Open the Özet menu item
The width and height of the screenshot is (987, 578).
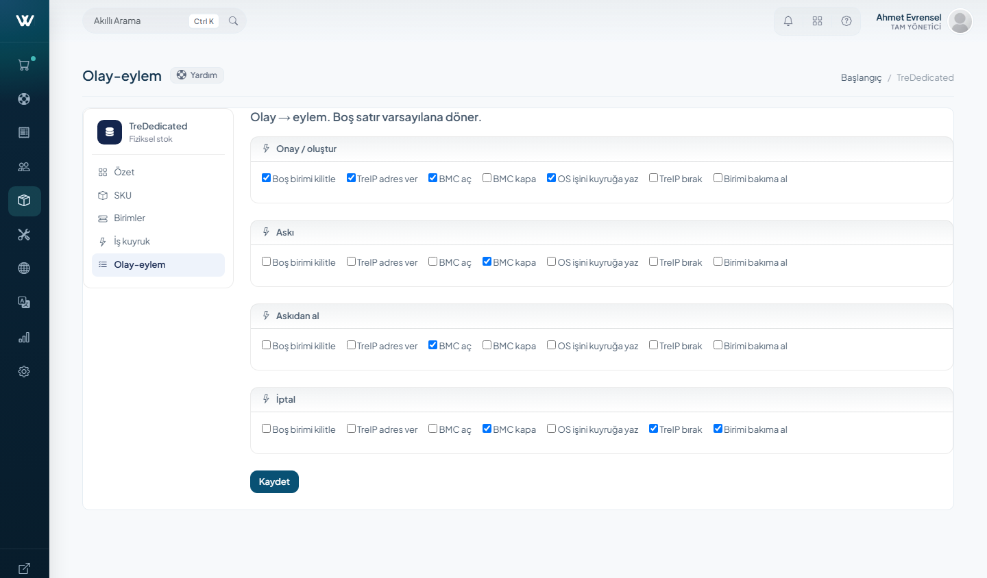158,172
